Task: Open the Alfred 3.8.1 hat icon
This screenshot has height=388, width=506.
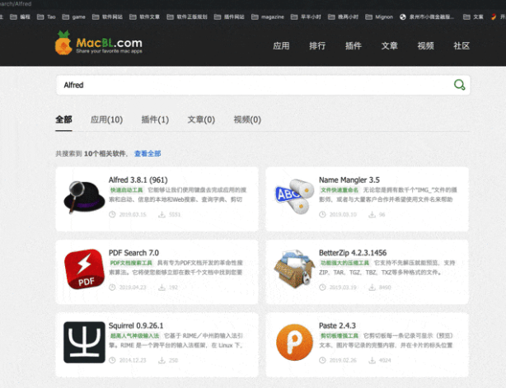Action: (84, 198)
